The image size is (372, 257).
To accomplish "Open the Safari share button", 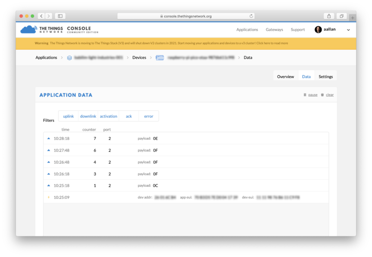I will point(329,16).
